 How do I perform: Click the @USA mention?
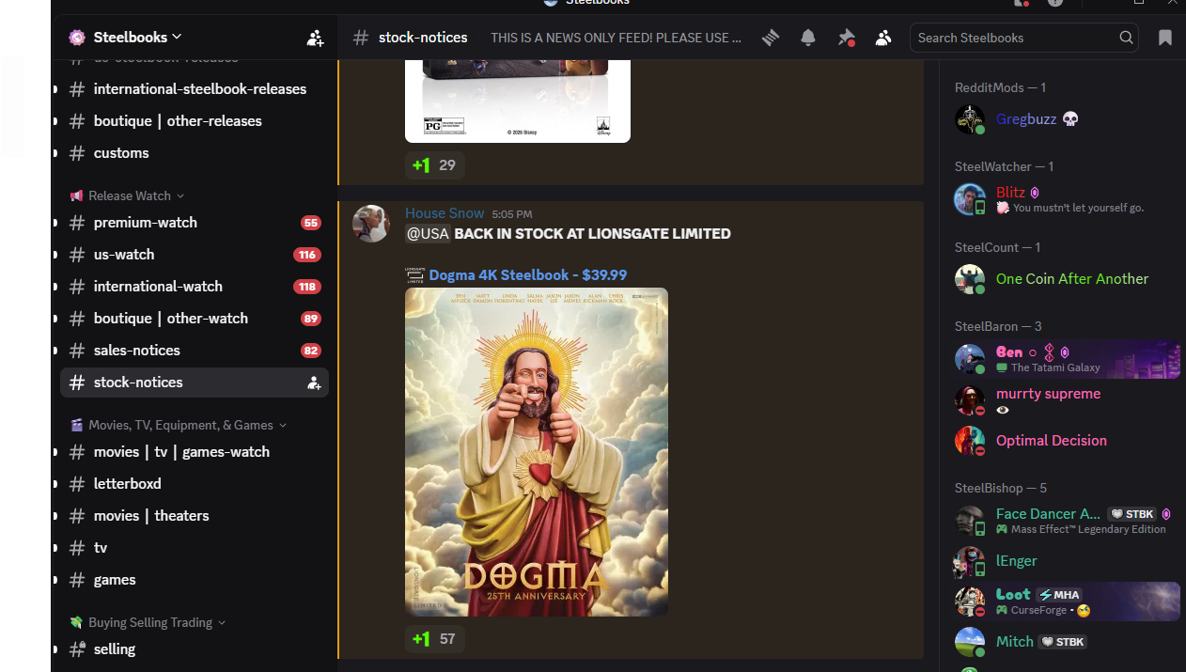(428, 234)
